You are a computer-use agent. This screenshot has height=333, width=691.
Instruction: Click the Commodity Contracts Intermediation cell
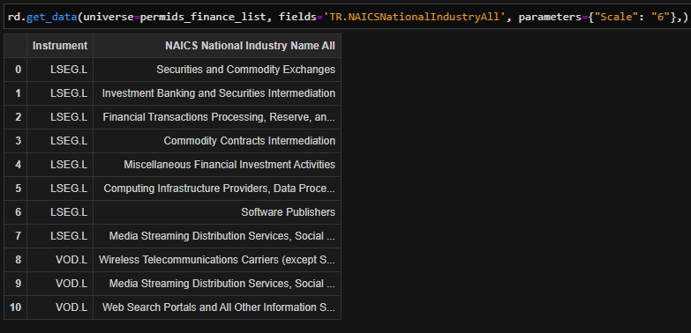click(217, 141)
